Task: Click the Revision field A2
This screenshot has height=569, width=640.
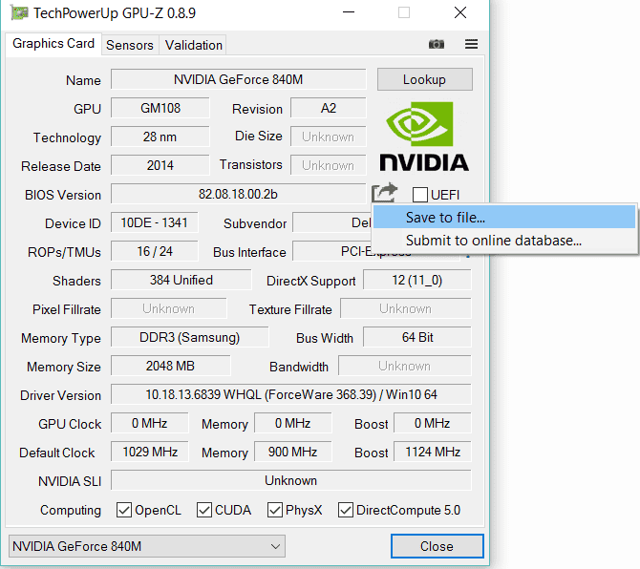Action: [329, 108]
